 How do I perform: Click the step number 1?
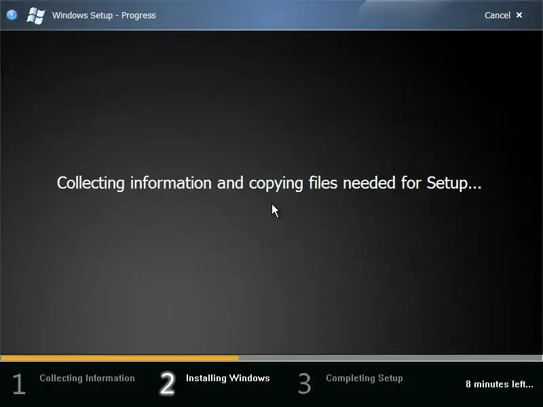pos(19,383)
